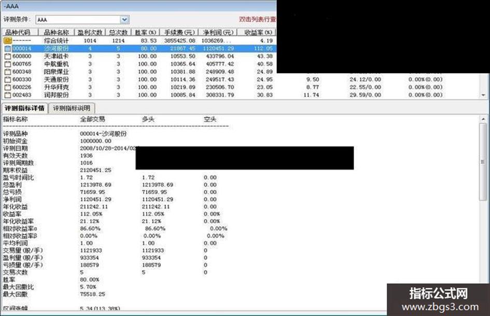Click the 胜率 value 80.00% in details
The height and width of the screenshot is (316, 490).
(x=89, y=280)
